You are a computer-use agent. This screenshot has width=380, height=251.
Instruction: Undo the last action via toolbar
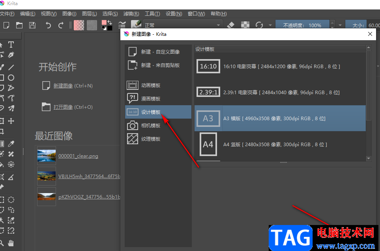(48, 25)
